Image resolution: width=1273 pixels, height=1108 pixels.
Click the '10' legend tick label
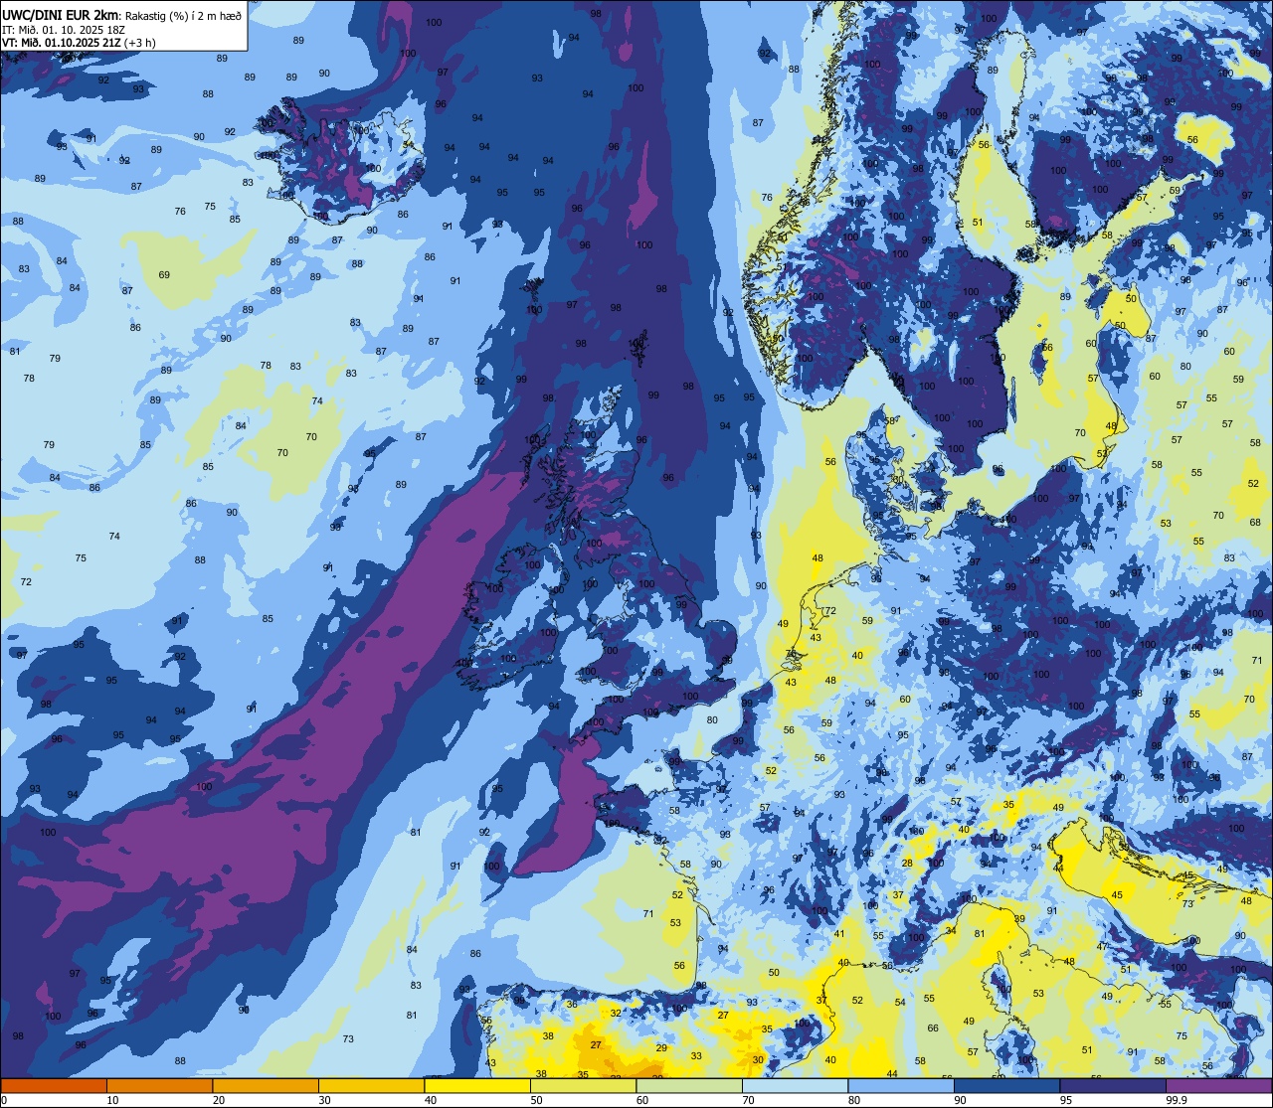tap(112, 1100)
